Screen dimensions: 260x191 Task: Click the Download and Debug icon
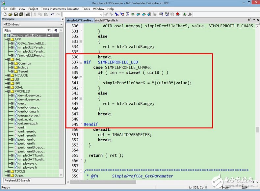click(x=185, y=14)
